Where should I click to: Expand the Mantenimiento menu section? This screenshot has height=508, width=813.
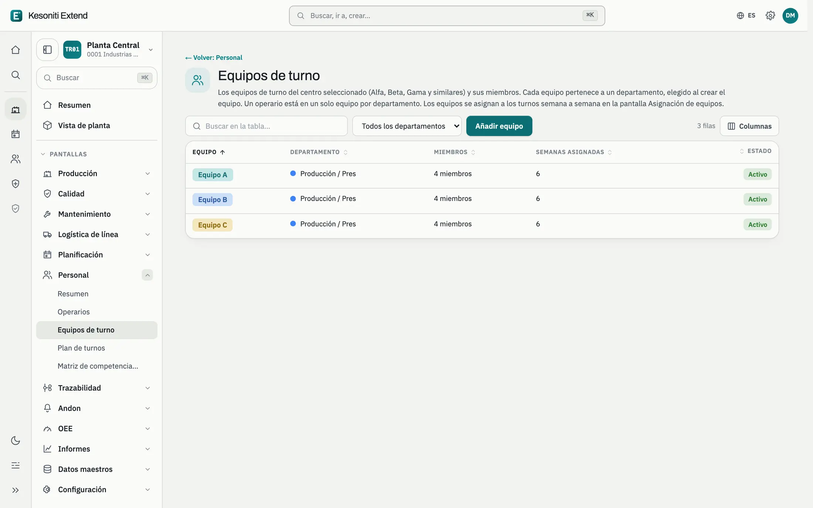[97, 214]
